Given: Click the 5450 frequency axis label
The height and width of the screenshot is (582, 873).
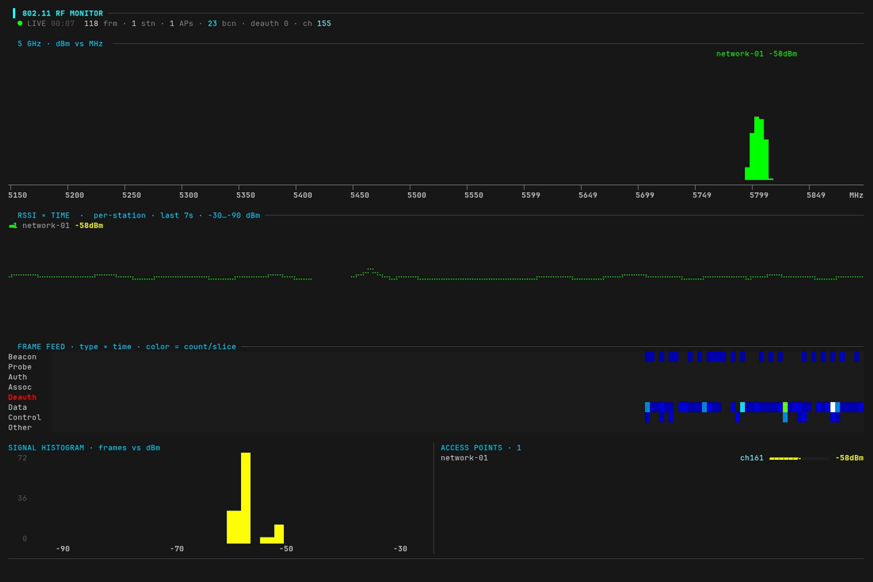Looking at the screenshot, I should pos(360,196).
